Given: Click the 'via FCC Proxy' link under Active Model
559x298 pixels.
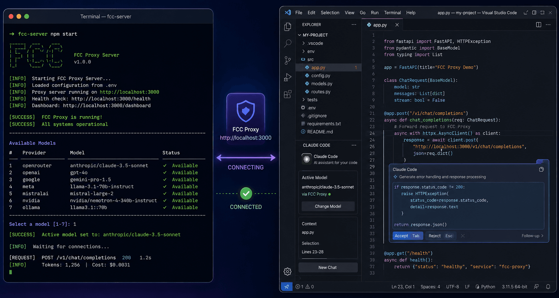Looking at the screenshot, I should pyautogui.click(x=314, y=194).
